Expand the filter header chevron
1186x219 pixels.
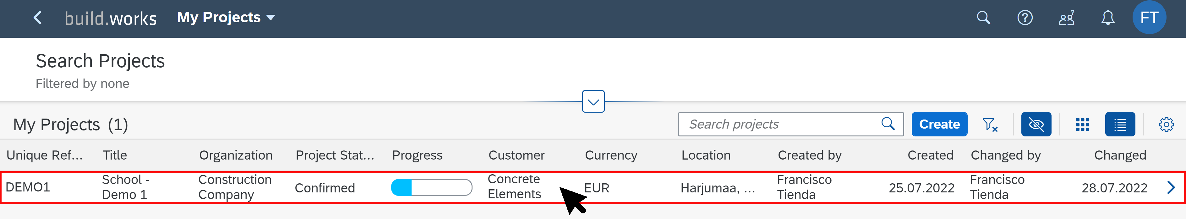(x=593, y=101)
